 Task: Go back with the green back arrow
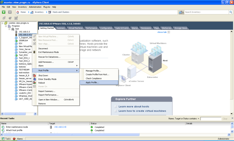[4, 12]
